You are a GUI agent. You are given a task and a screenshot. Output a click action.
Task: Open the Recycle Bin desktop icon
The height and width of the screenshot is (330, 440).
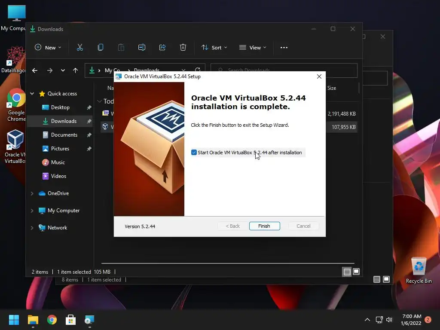pyautogui.click(x=419, y=270)
